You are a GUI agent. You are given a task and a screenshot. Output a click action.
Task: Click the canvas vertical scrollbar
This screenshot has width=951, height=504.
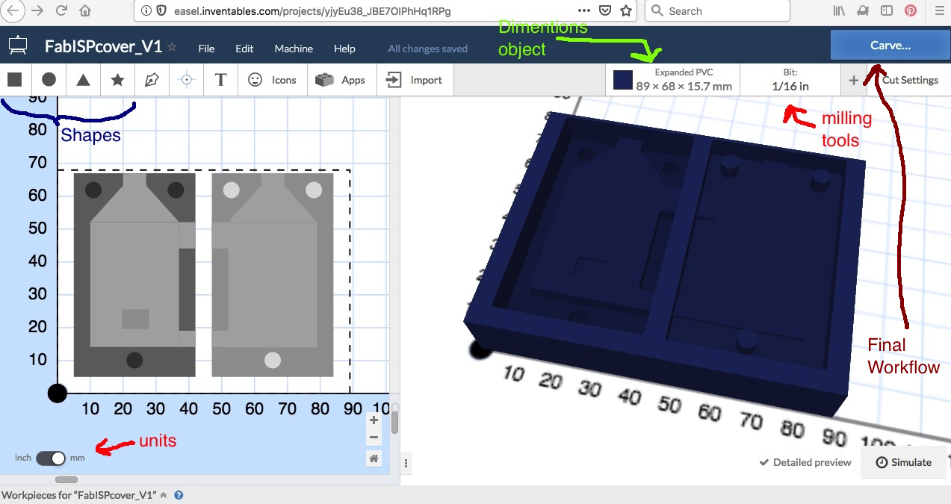[x=394, y=422]
